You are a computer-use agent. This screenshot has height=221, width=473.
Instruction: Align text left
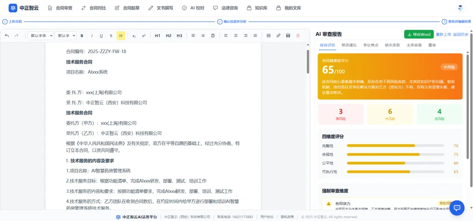pos(226,36)
